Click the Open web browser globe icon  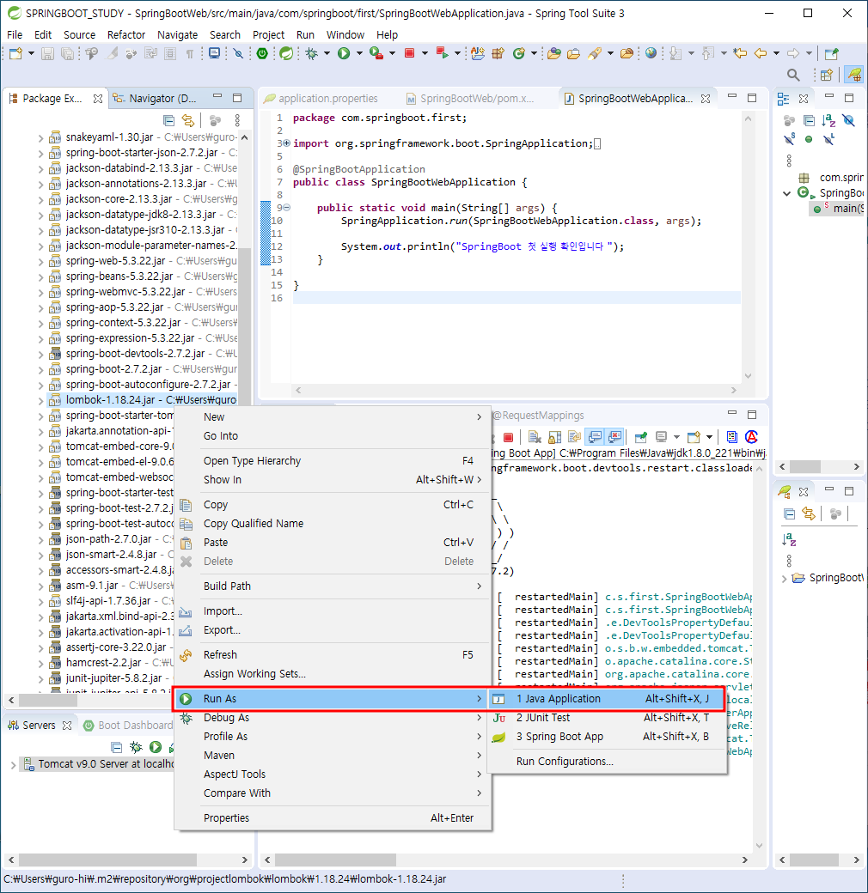(x=651, y=53)
